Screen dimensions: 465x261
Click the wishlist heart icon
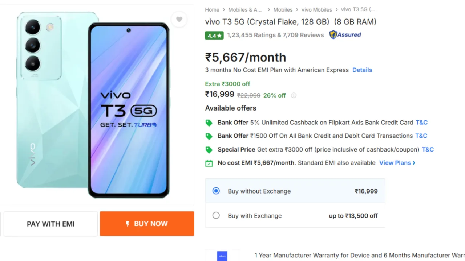(179, 20)
